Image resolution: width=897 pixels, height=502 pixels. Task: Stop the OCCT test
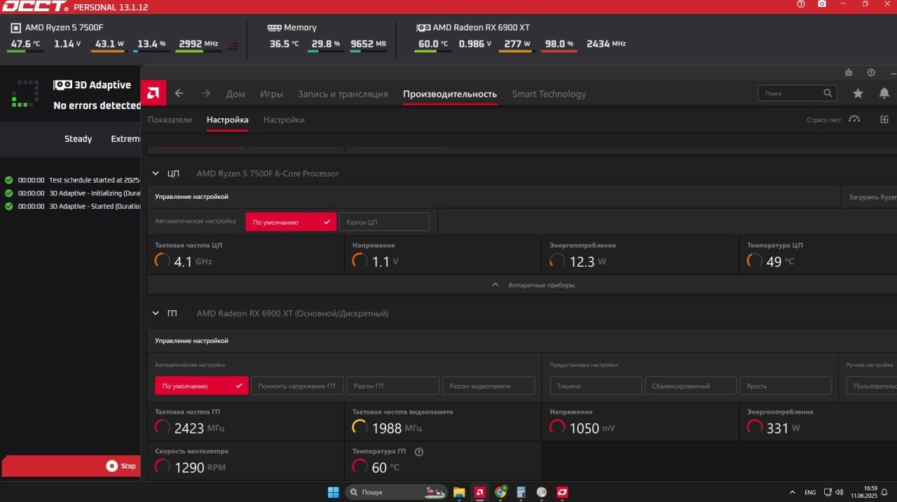[x=71, y=466]
